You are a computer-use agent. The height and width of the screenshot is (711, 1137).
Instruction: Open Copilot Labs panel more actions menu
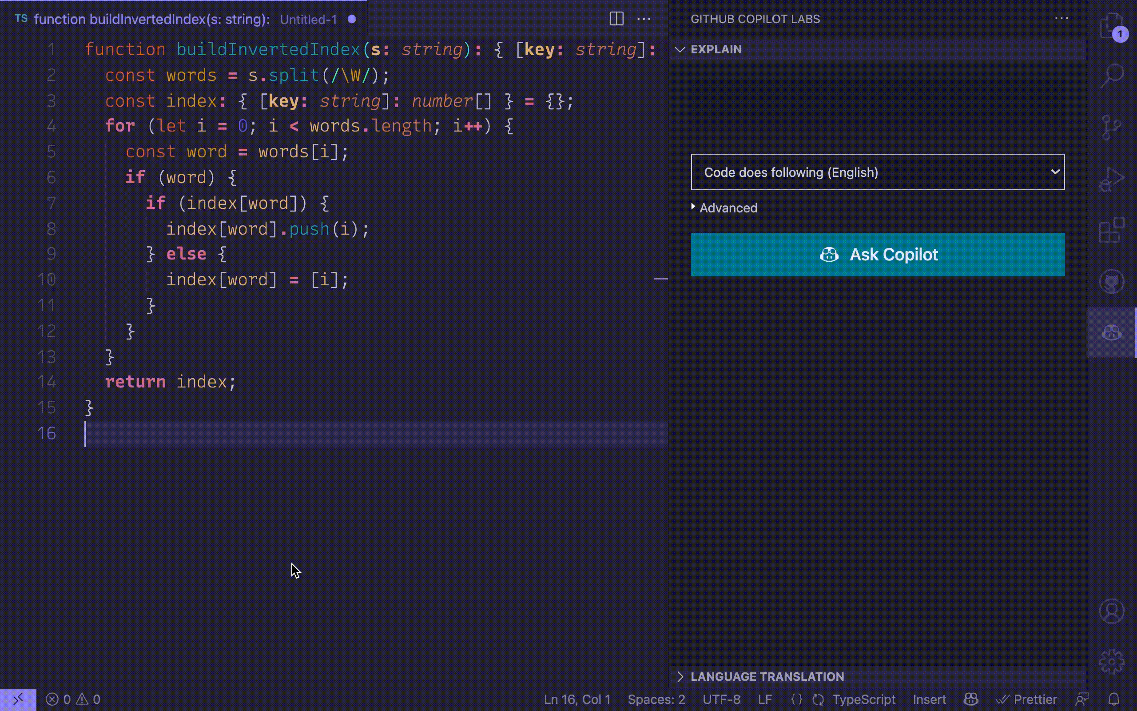[x=1061, y=19]
